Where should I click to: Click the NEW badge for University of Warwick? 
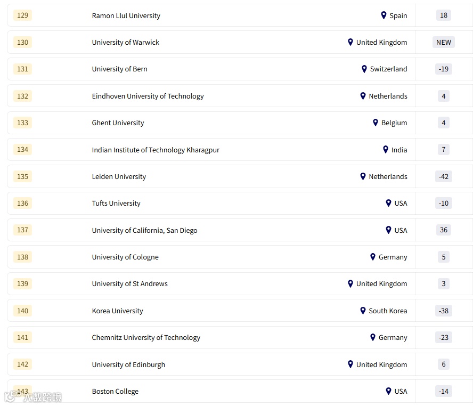pos(443,42)
